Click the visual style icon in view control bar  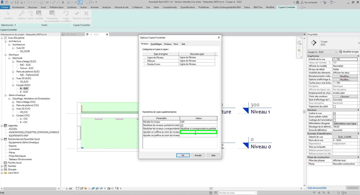click(x=82, y=189)
